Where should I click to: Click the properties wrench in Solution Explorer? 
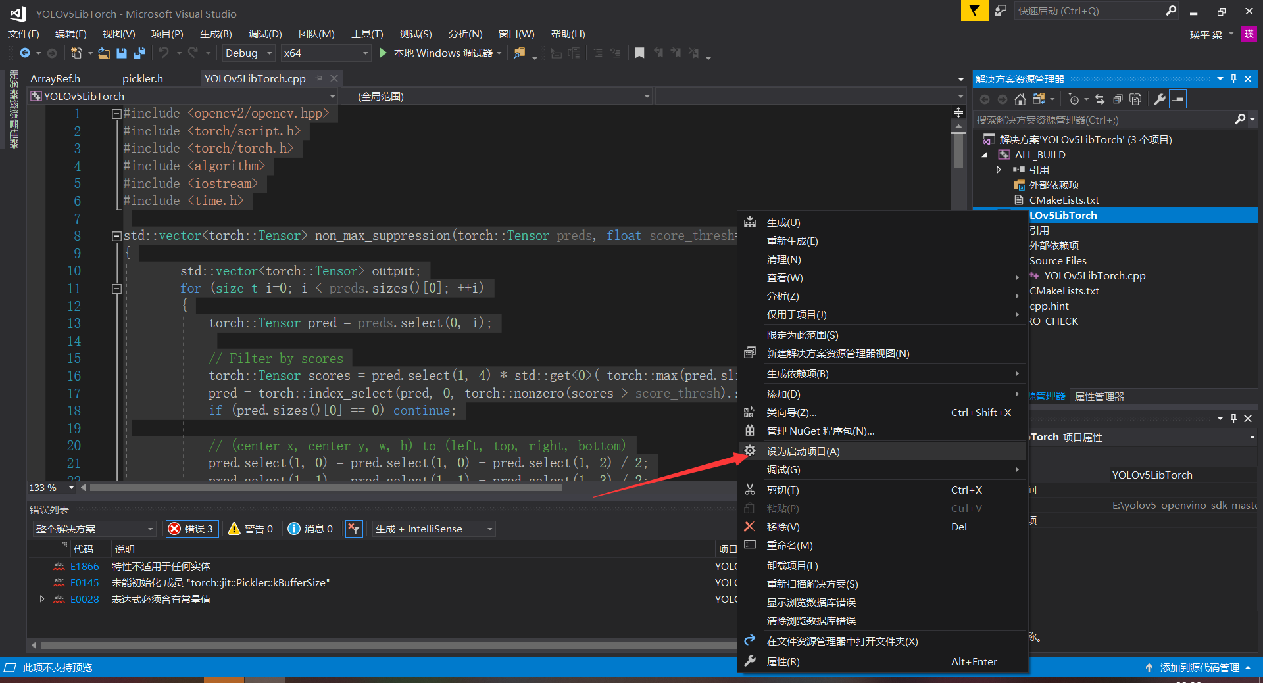click(1160, 99)
